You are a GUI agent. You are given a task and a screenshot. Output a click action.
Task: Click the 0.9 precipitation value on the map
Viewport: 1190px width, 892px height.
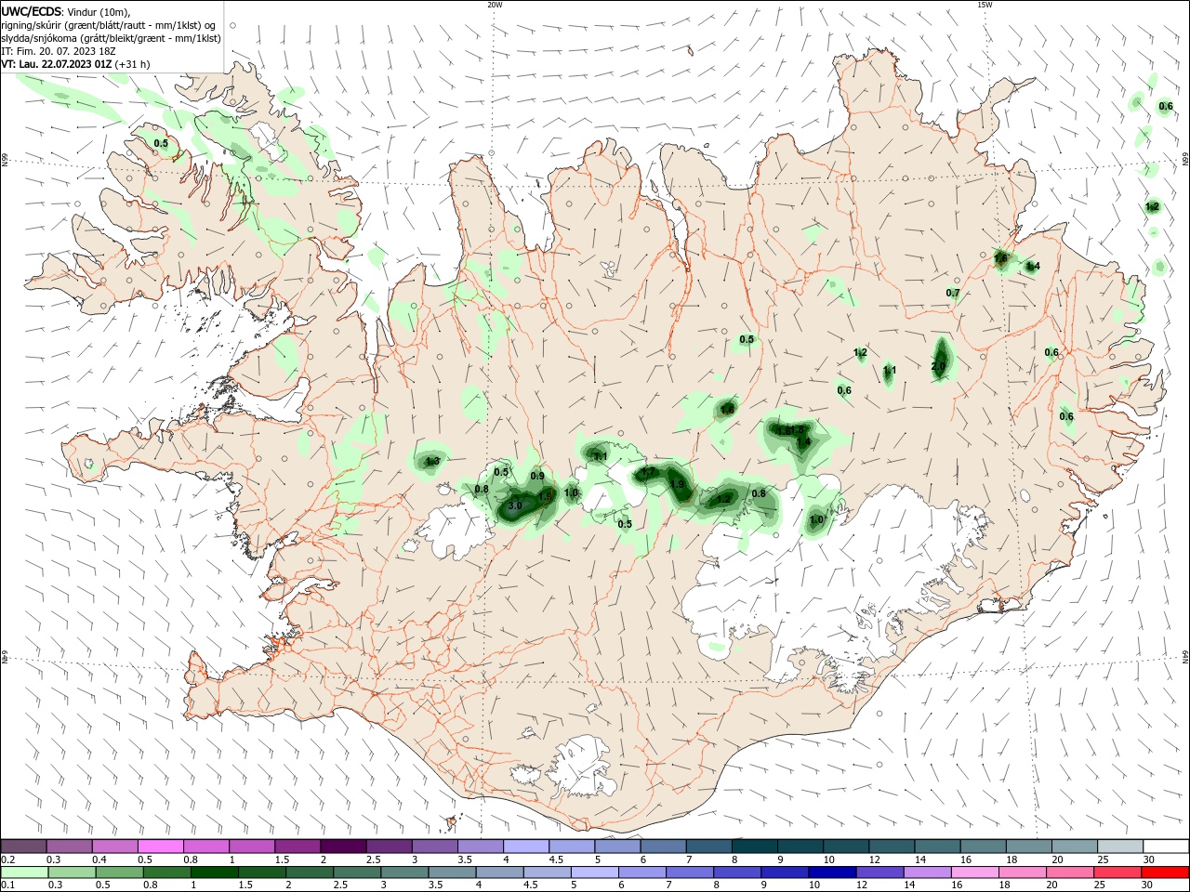[537, 476]
